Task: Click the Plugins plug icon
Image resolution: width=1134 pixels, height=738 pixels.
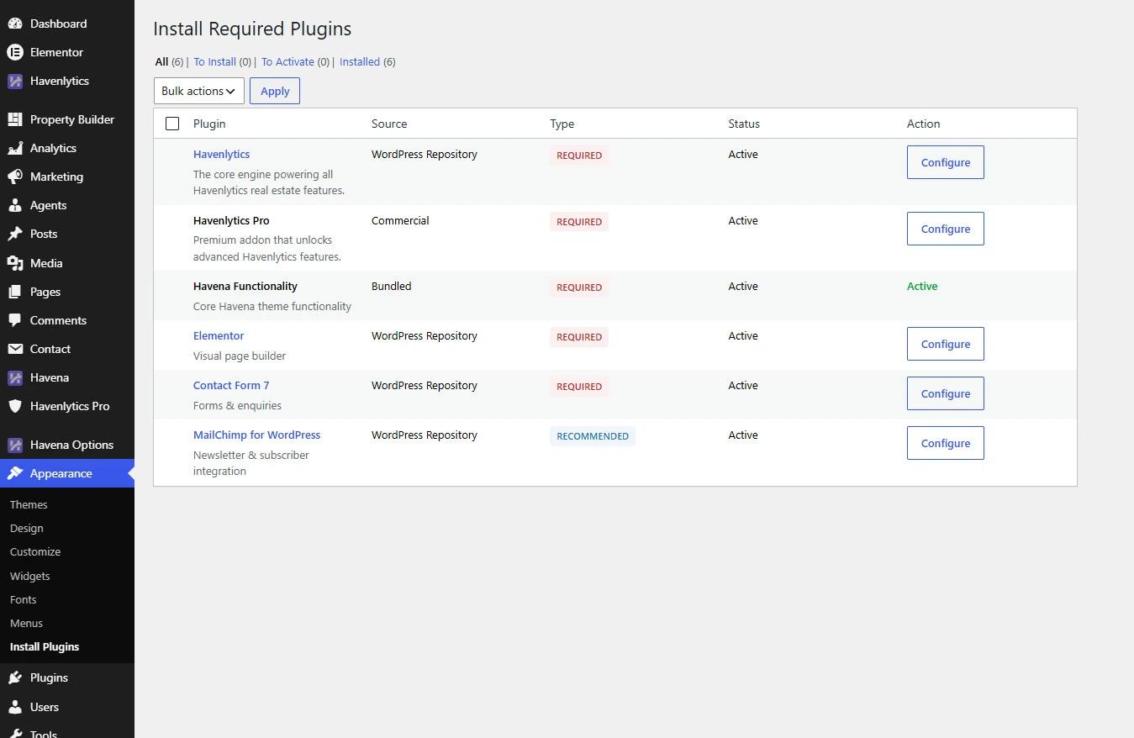Action: point(15,677)
